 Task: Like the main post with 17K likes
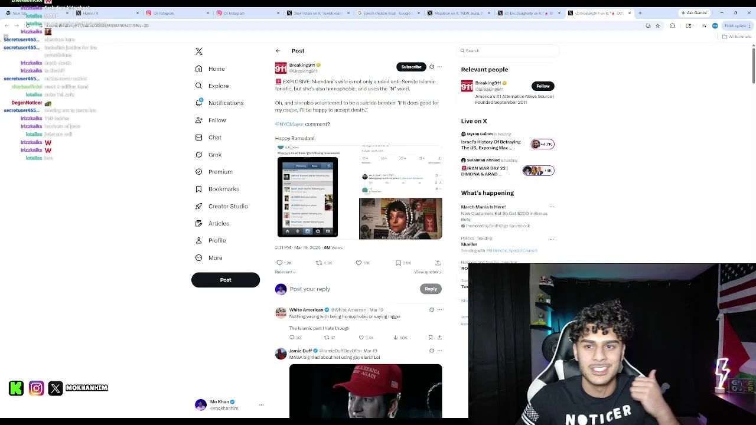363,263
